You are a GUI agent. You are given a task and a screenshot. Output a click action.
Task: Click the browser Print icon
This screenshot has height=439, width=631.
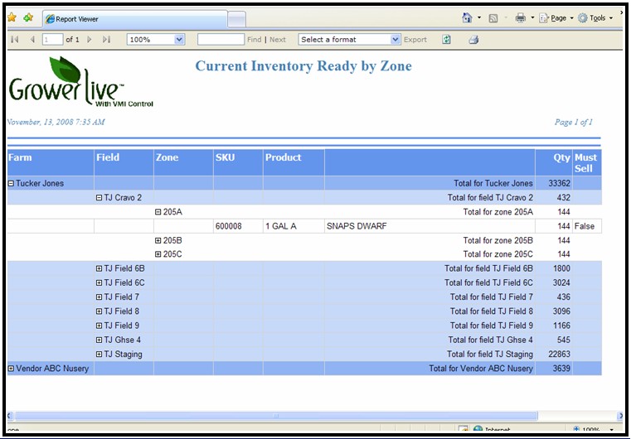(521, 17)
